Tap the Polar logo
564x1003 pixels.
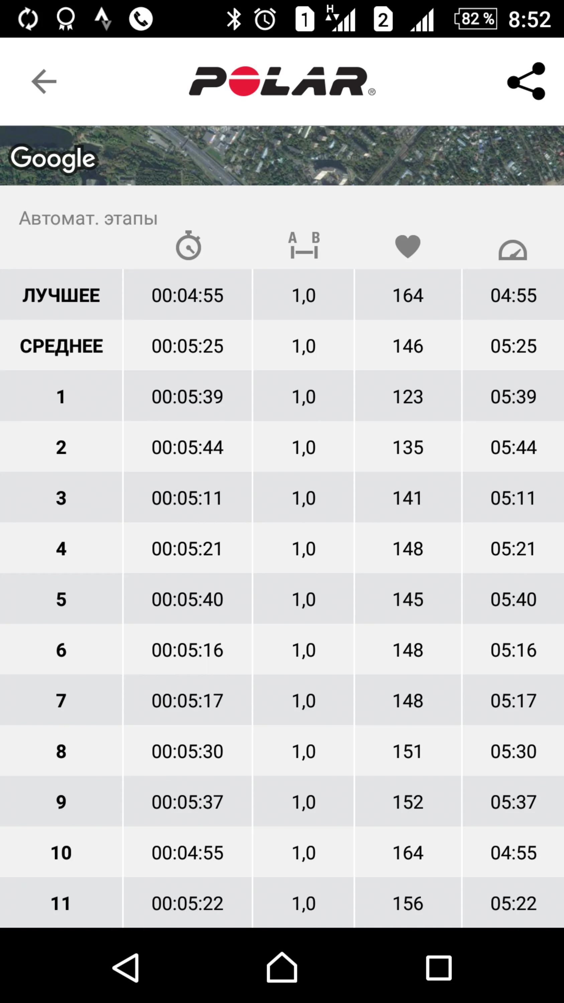click(282, 81)
